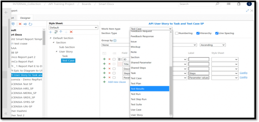Enable the Numbering checkbox
This screenshot has height=122, width=259.
point(177,33)
